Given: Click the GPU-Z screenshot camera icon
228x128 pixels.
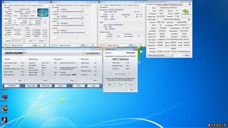Looking at the screenshot, I should tap(190, 5).
